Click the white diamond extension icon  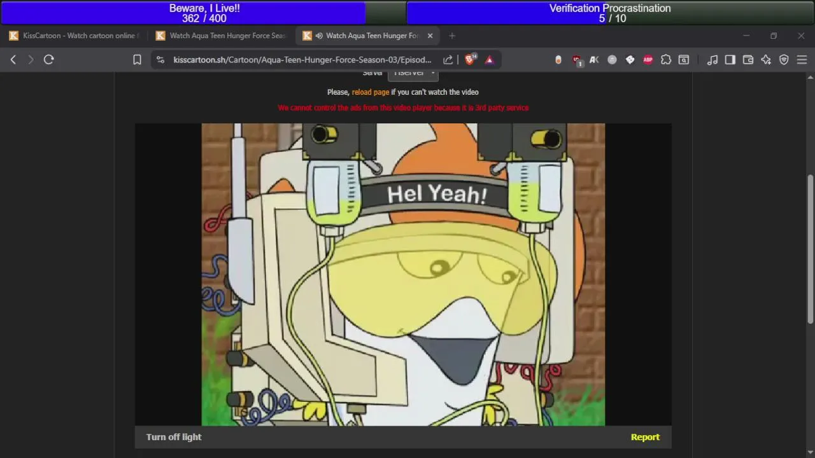click(630, 60)
